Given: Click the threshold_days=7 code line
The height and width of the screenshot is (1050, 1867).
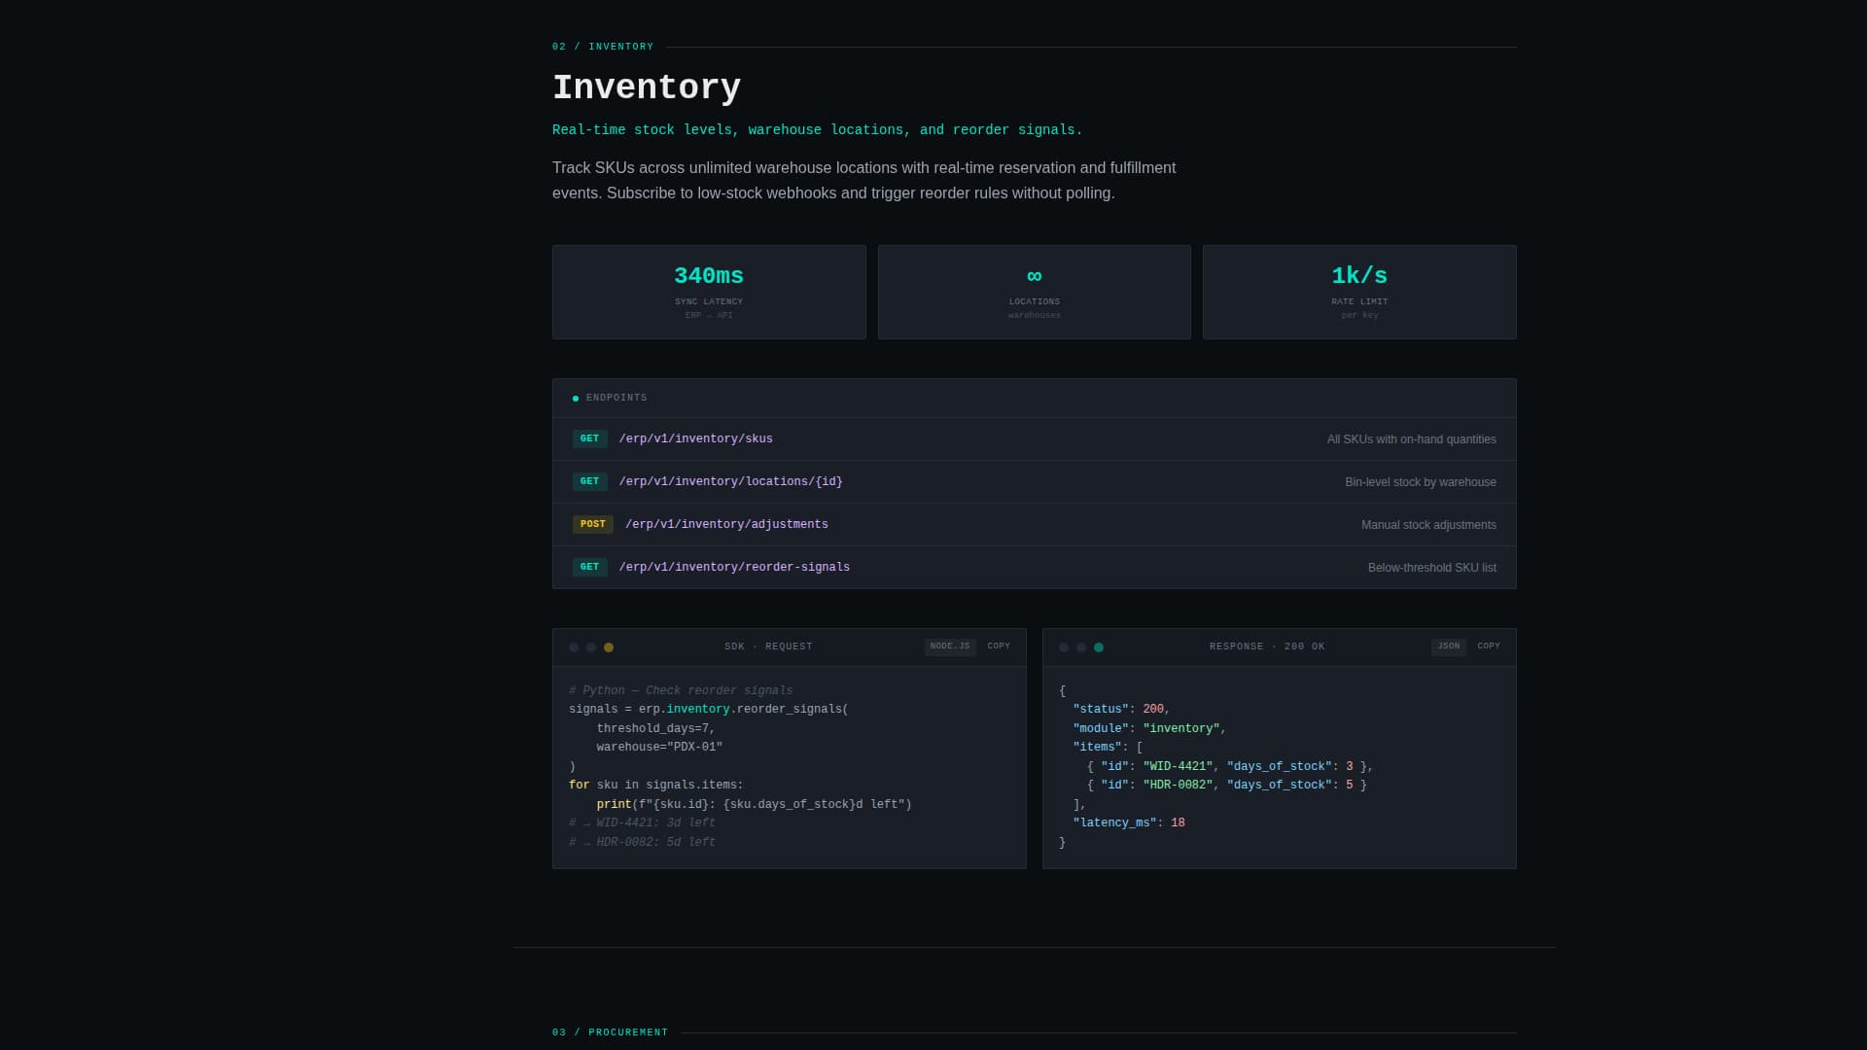Looking at the screenshot, I should click(x=655, y=729).
